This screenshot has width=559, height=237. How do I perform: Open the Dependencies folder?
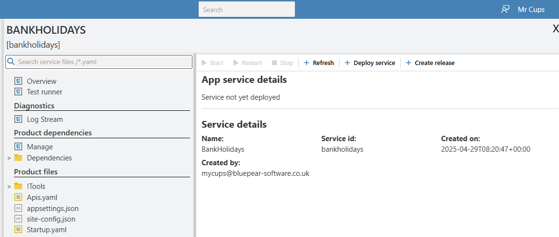[49, 158]
